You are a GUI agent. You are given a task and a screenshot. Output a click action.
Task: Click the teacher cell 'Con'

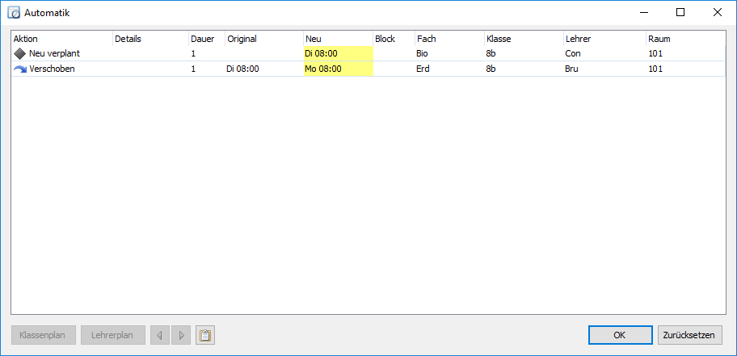point(573,53)
